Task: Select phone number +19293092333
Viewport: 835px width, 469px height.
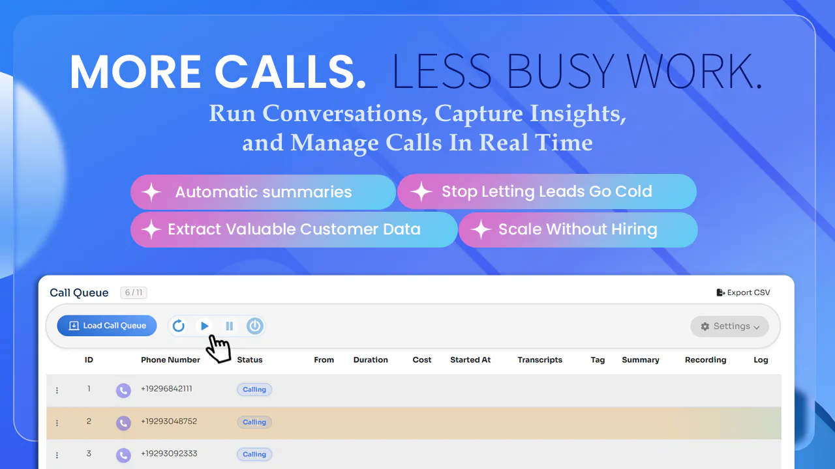Action: click(x=169, y=453)
